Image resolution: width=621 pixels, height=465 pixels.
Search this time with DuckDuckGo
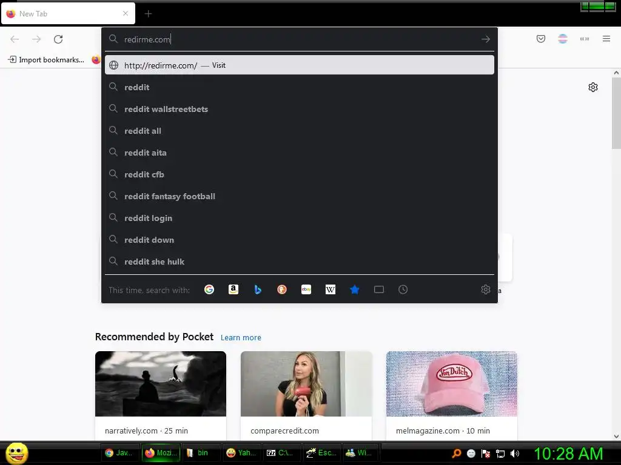click(x=282, y=289)
